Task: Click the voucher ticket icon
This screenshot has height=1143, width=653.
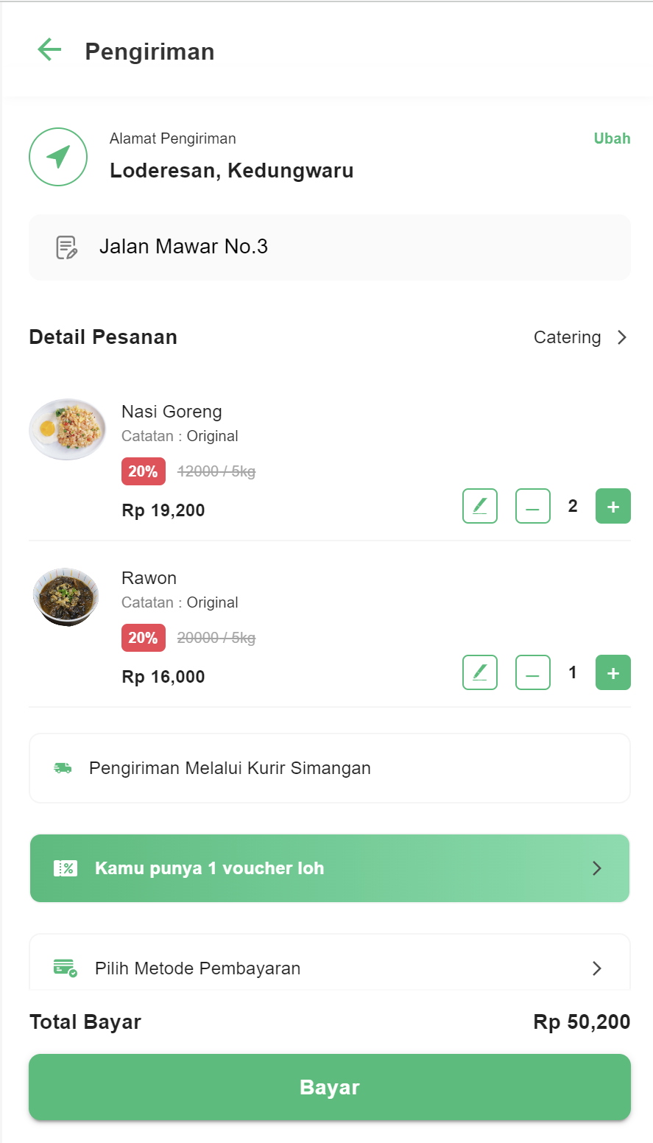Action: [66, 868]
